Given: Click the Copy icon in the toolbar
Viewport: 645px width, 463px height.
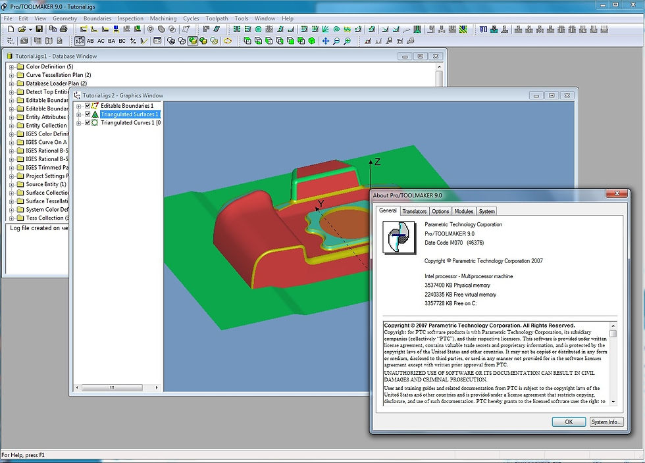Looking at the screenshot, I should [53, 29].
